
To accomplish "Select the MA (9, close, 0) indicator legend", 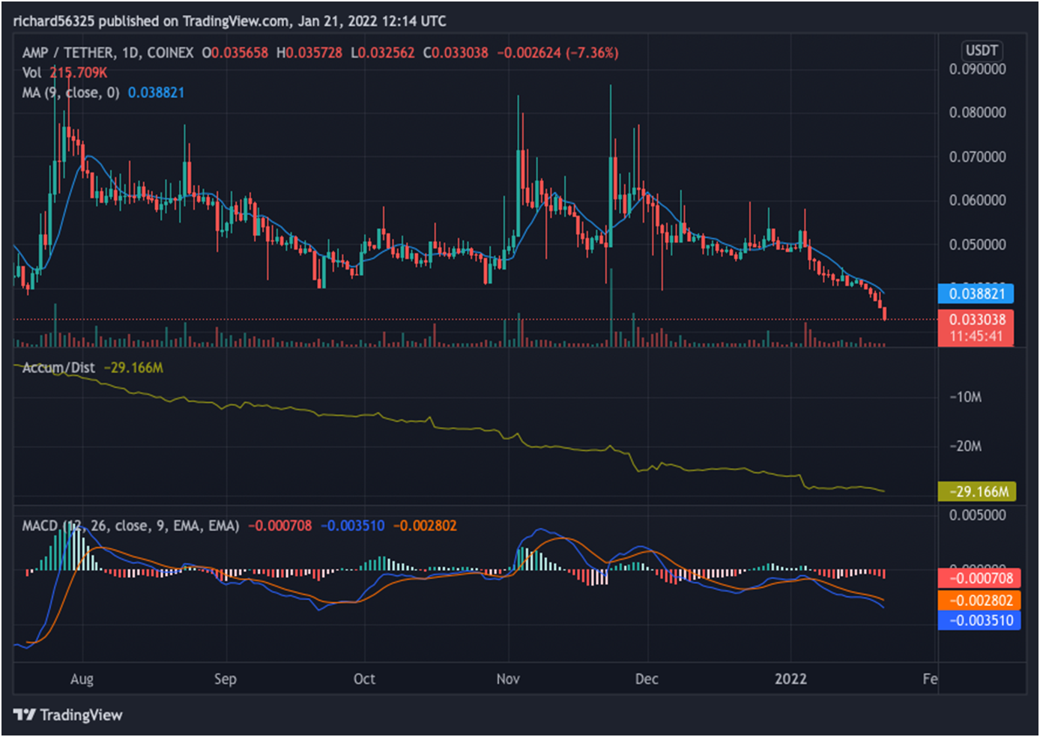I will pyautogui.click(x=71, y=92).
